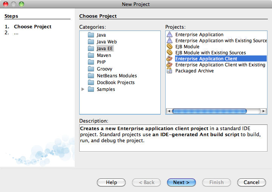The height and width of the screenshot is (192, 272).
Task: Select the Java Web category
Action: point(107,41)
